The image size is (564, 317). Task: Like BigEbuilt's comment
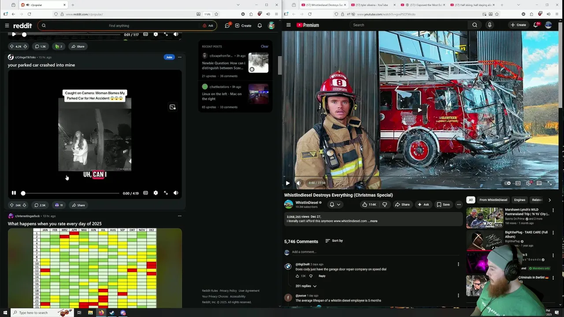[297, 276]
